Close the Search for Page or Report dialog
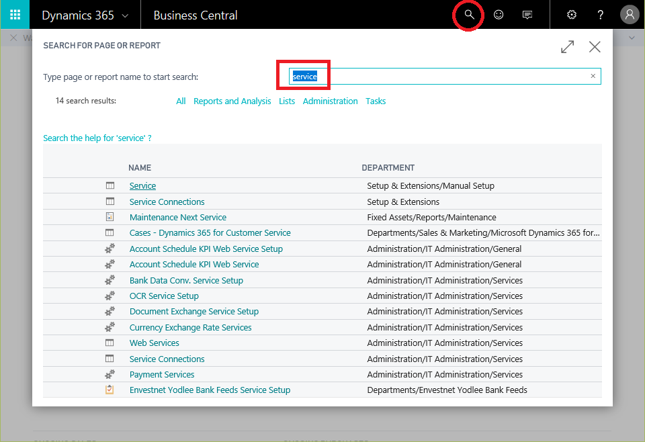The height and width of the screenshot is (442, 645). click(595, 46)
